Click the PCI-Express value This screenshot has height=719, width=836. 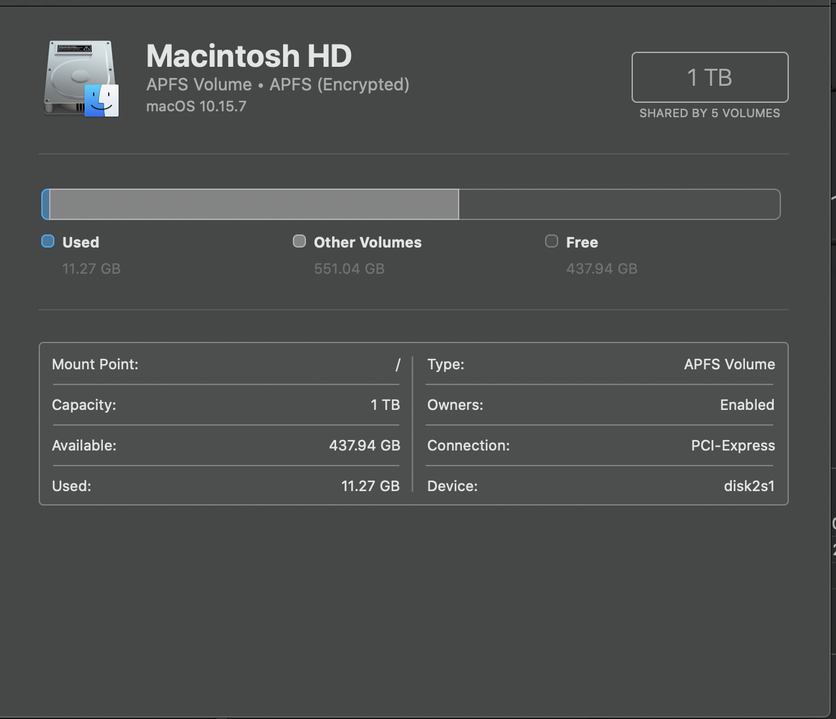coord(733,445)
